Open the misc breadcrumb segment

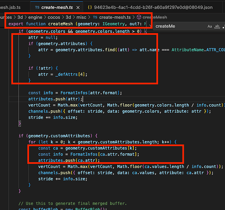click(81, 17)
